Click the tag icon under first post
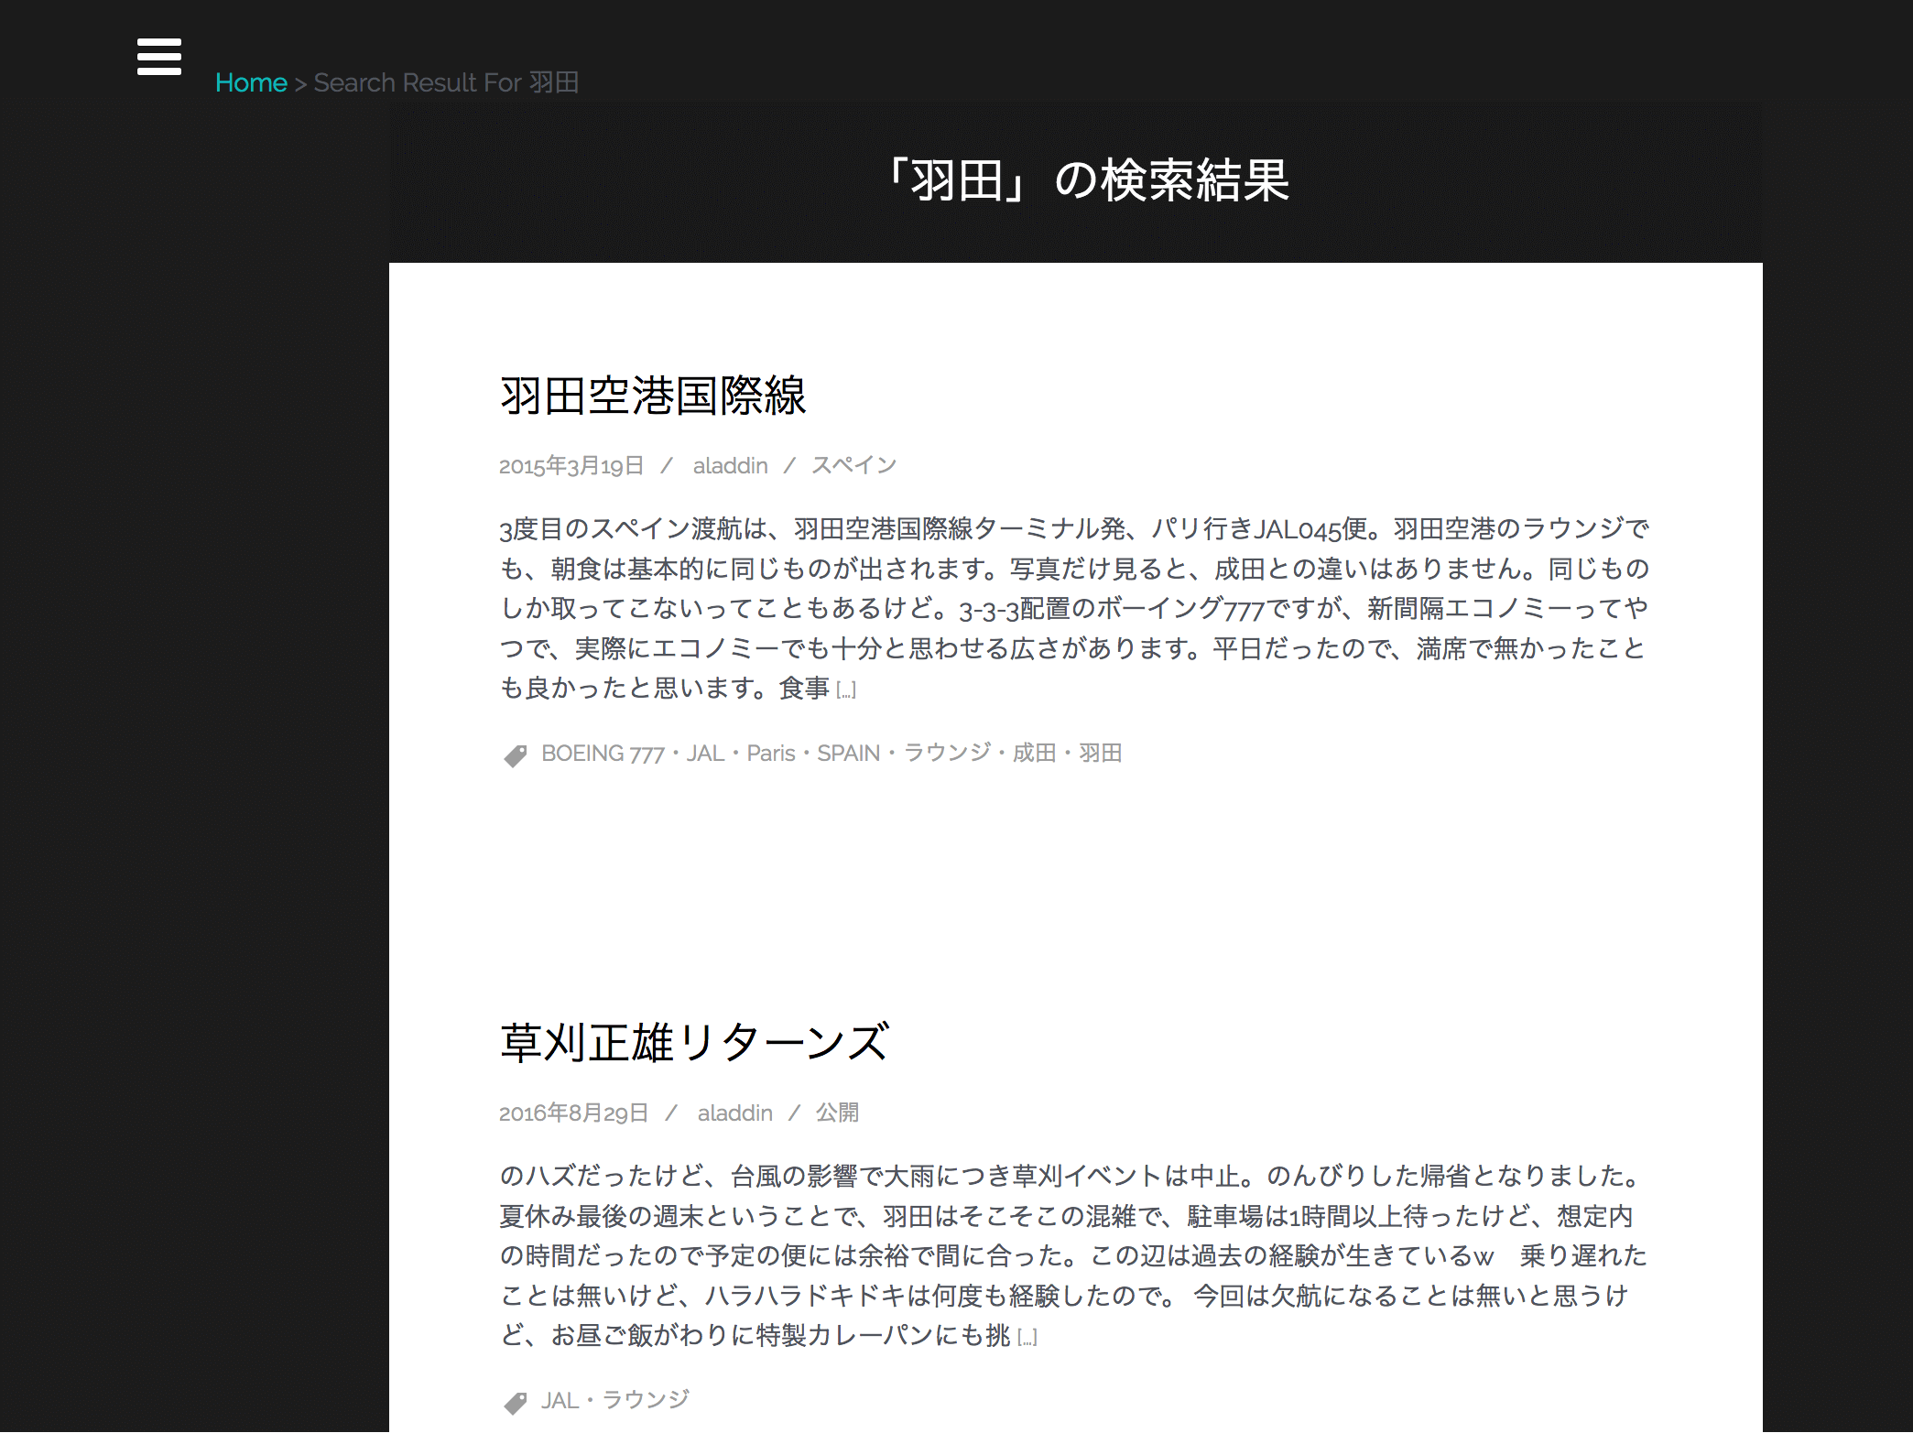1913x1433 pixels. (x=516, y=755)
